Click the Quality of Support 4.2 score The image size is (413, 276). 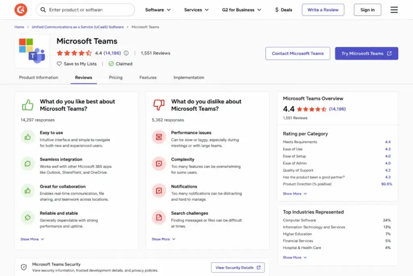(x=388, y=170)
